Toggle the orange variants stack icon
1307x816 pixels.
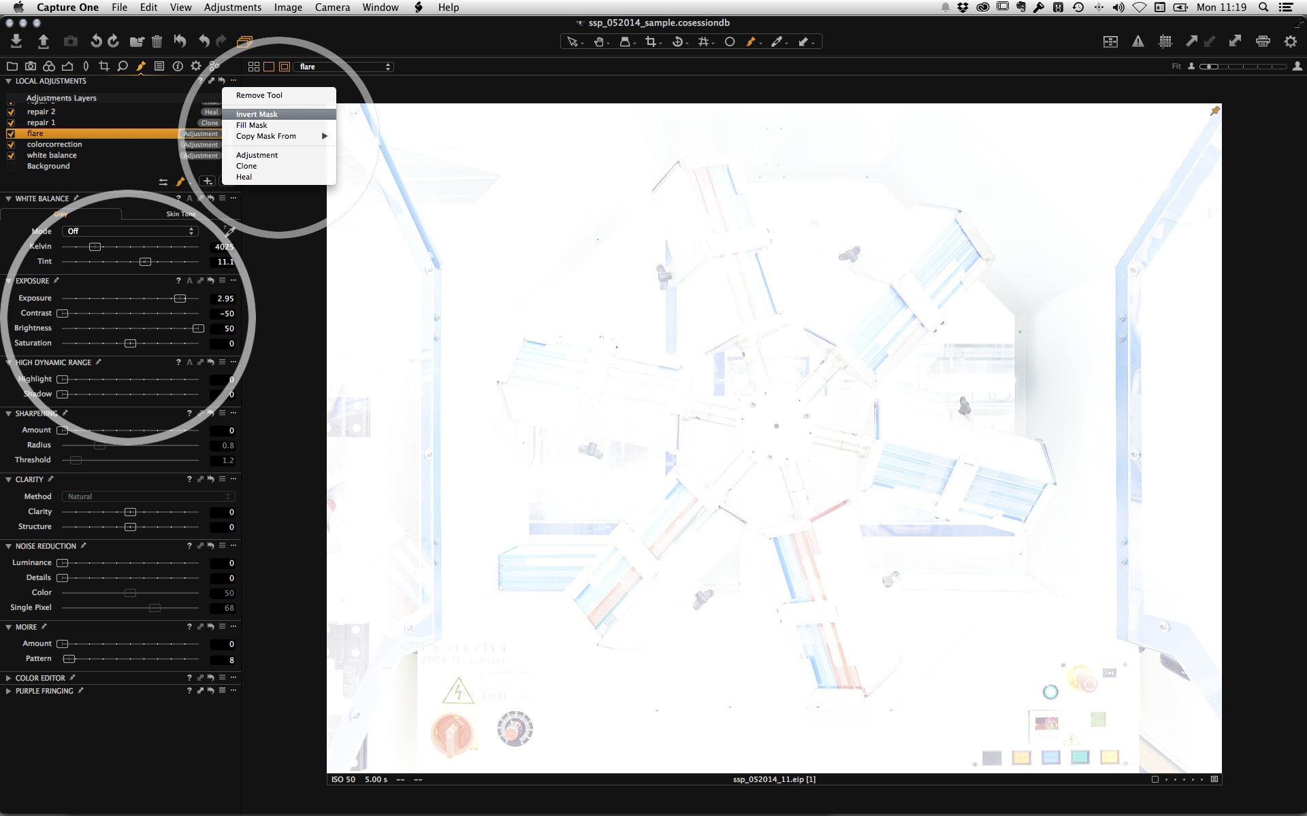244,41
